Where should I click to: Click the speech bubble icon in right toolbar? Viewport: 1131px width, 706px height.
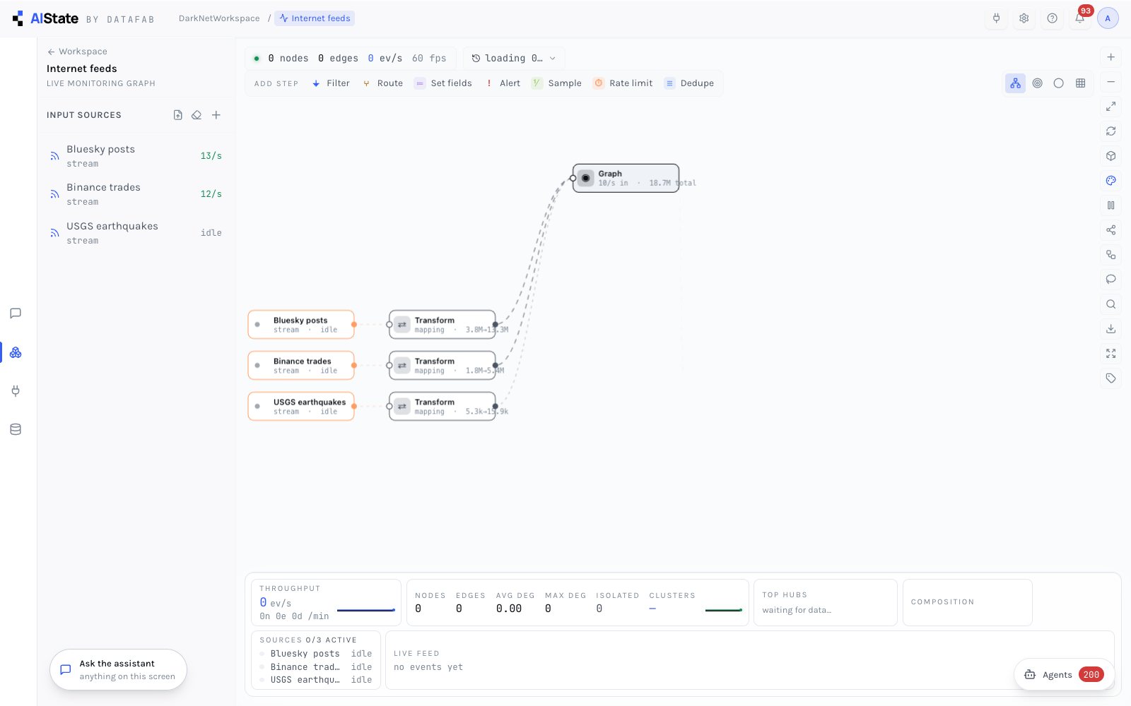pyautogui.click(x=1111, y=280)
